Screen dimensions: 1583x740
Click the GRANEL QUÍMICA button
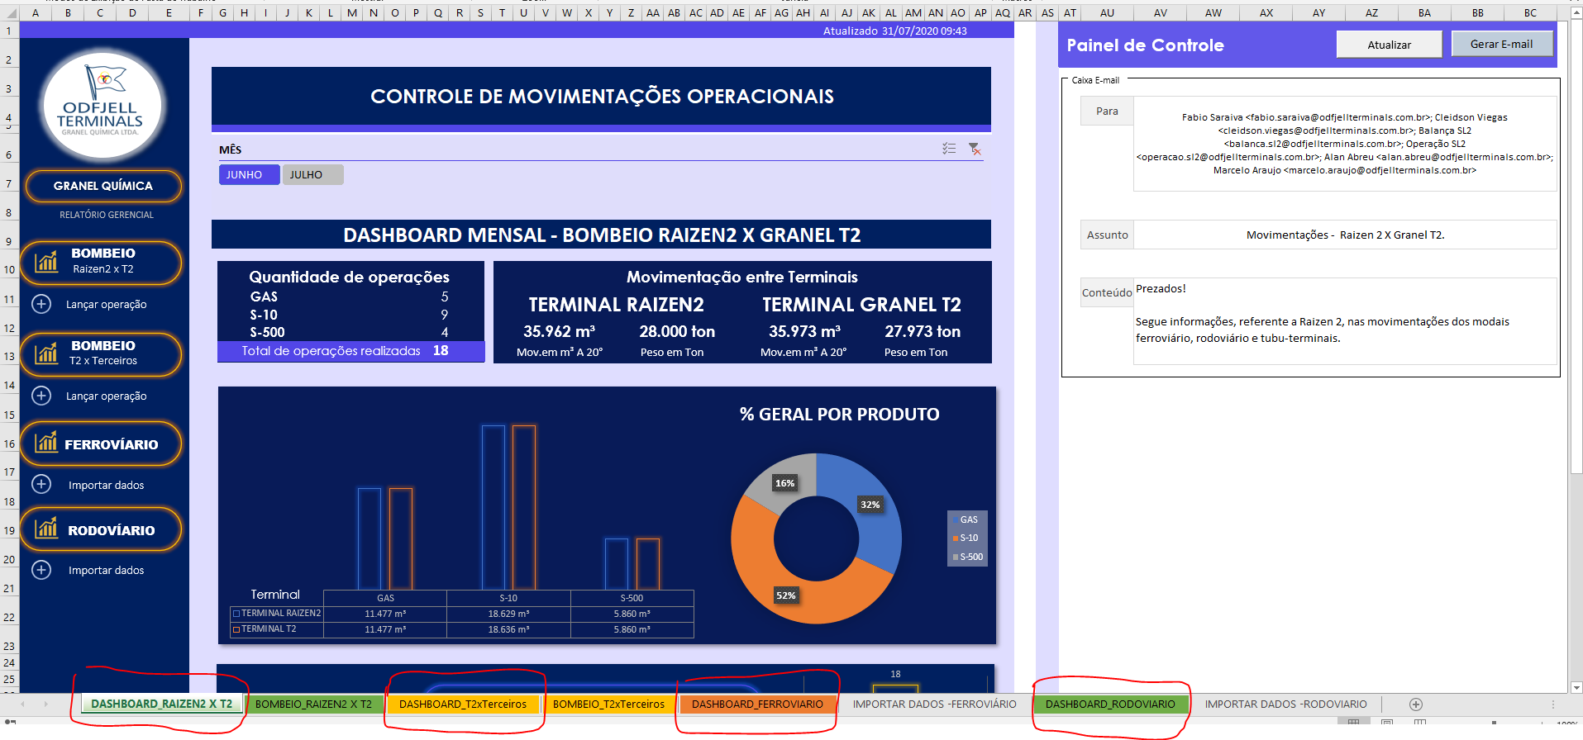click(x=103, y=186)
